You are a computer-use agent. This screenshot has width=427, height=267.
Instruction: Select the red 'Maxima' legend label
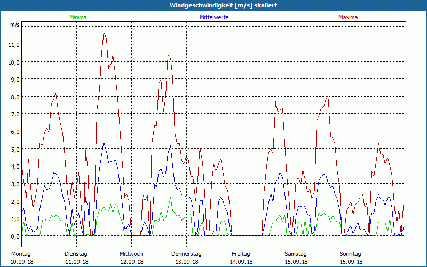tap(348, 17)
